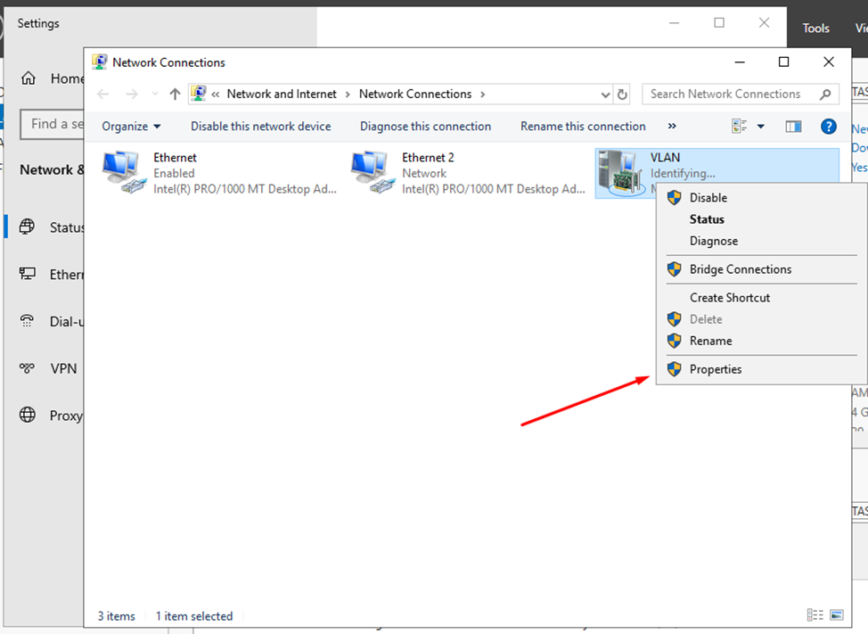Click the Search Network Connections box

point(725,94)
